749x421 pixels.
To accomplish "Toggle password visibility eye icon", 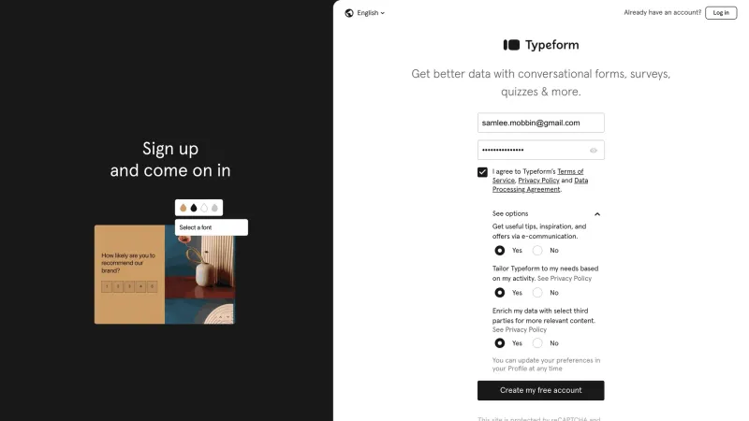I will [x=594, y=151].
